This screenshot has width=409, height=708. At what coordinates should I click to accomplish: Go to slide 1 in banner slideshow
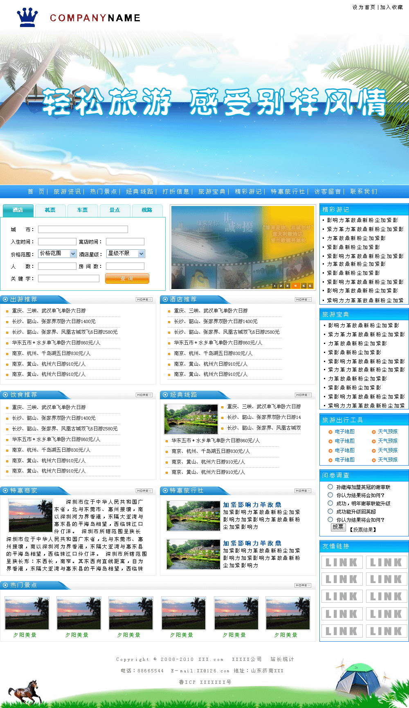click(275, 285)
